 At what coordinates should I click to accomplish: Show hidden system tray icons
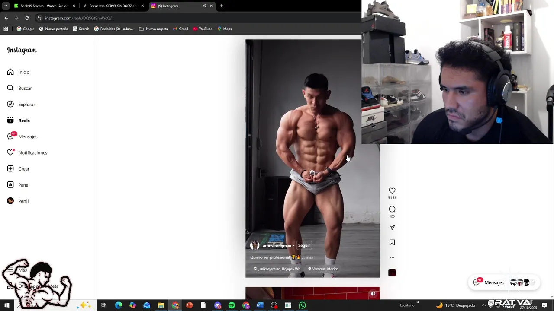[x=483, y=305]
